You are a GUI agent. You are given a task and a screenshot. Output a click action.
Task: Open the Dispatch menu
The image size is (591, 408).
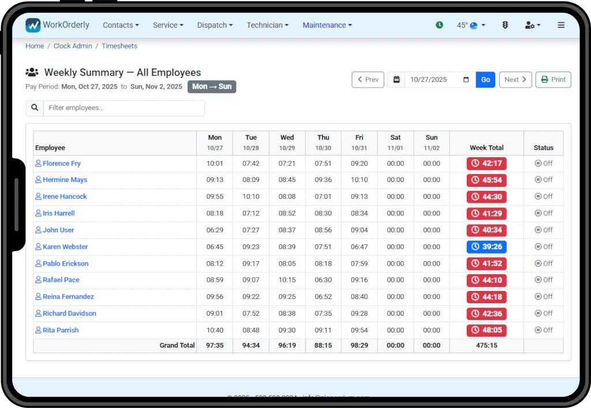tap(215, 25)
